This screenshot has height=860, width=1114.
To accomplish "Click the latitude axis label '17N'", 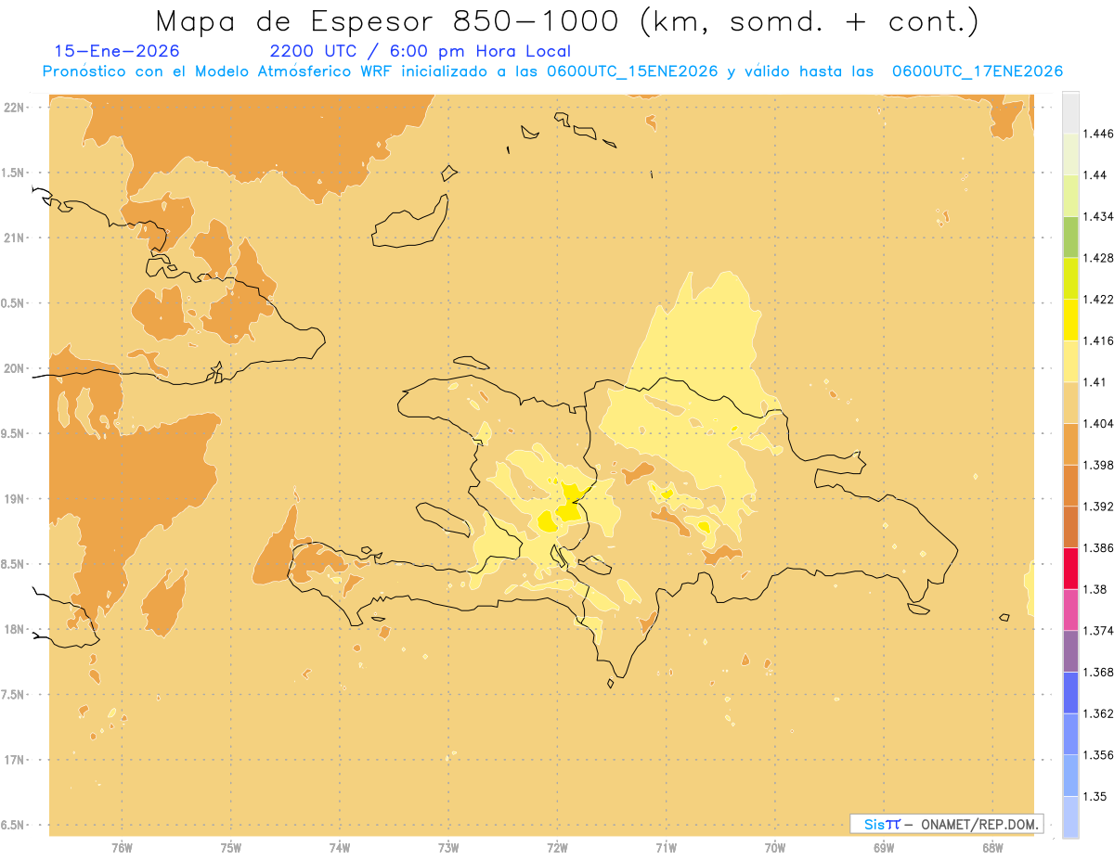I will (14, 760).
